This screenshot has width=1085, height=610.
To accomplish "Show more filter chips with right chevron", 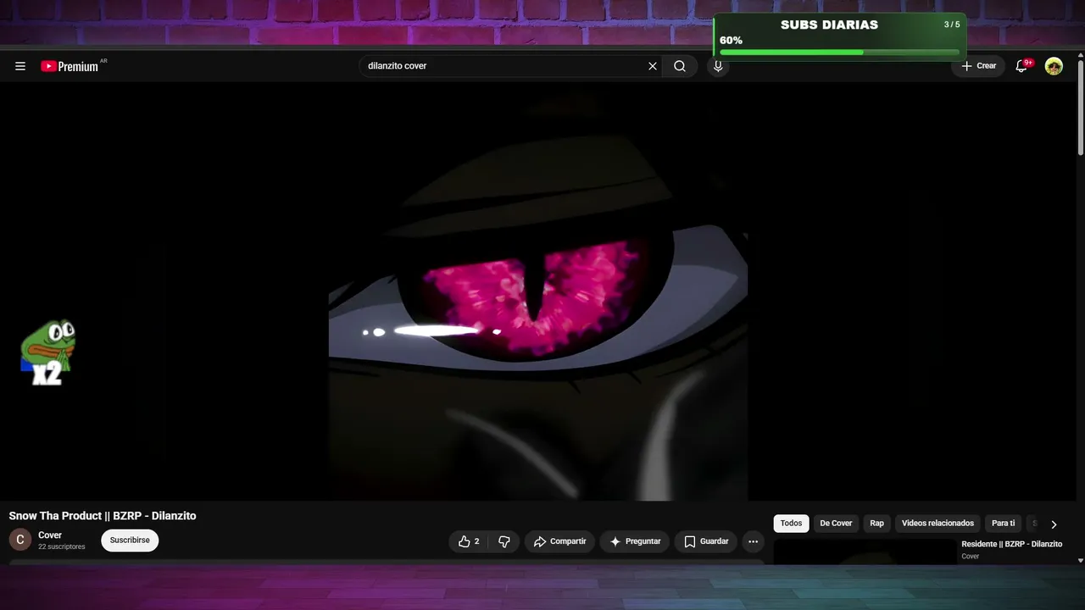I will (1054, 524).
